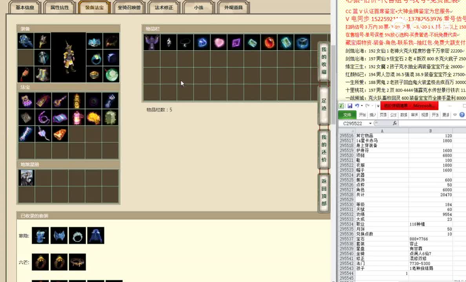This screenshot has height=282, width=466.
Task: Select the purple winged item in the 物品栏
Action: [x=152, y=42]
